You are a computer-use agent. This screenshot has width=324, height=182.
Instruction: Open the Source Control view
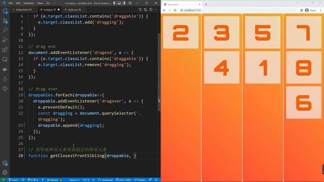(5, 20)
